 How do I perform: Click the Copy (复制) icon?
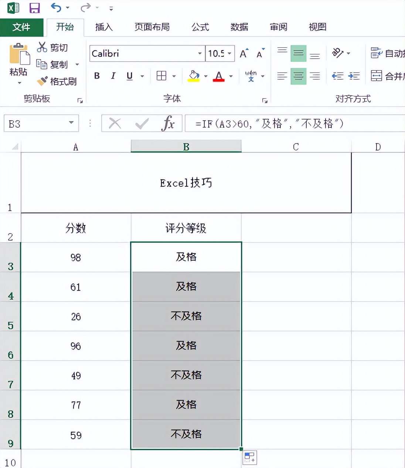pos(42,65)
